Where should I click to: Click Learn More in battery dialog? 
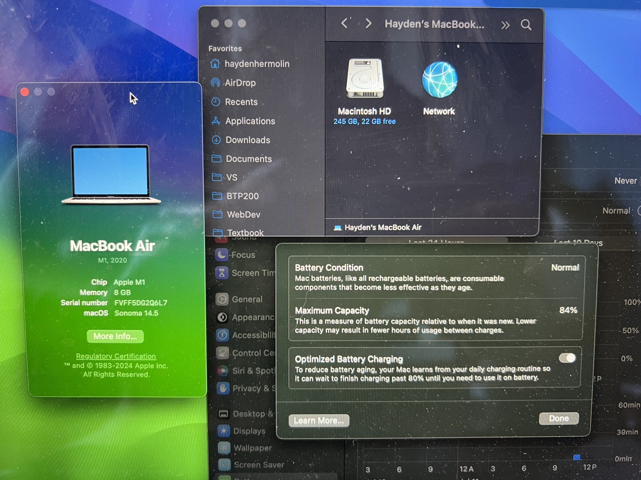(x=319, y=421)
